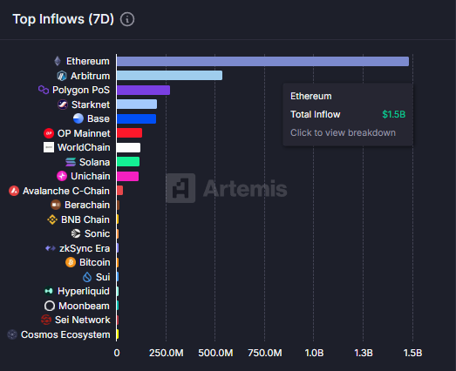456x371 pixels.
Task: Select the blue Base inflow bar
Action: click(136, 118)
